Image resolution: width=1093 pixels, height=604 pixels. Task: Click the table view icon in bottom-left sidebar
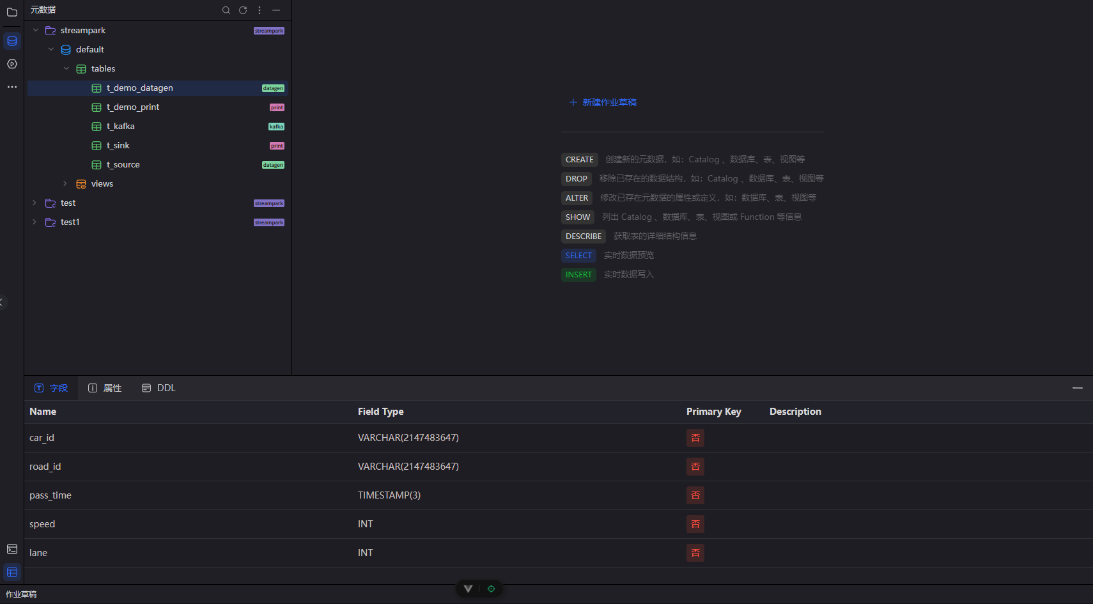[12, 572]
